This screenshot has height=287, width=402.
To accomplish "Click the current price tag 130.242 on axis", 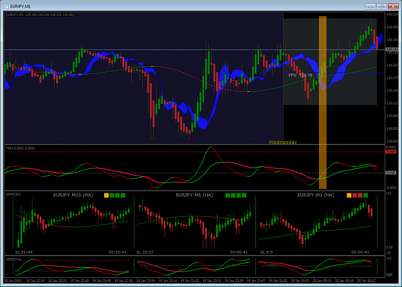I will (x=392, y=49).
